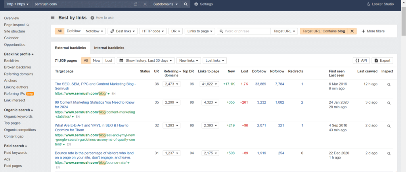Sort by Referring domains column
The image size is (406, 172).
(172, 73)
